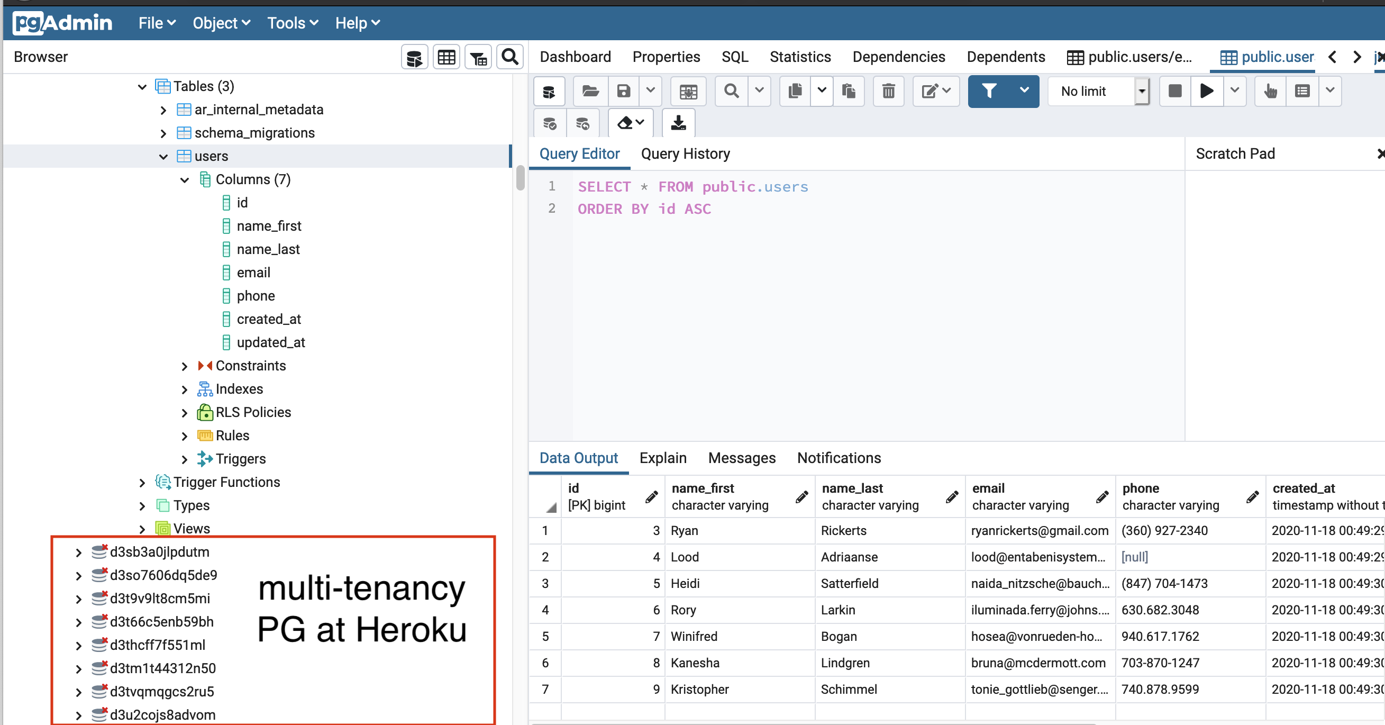Toggle the id column edit pencil
Image resolution: width=1385 pixels, height=725 pixels.
tap(651, 497)
